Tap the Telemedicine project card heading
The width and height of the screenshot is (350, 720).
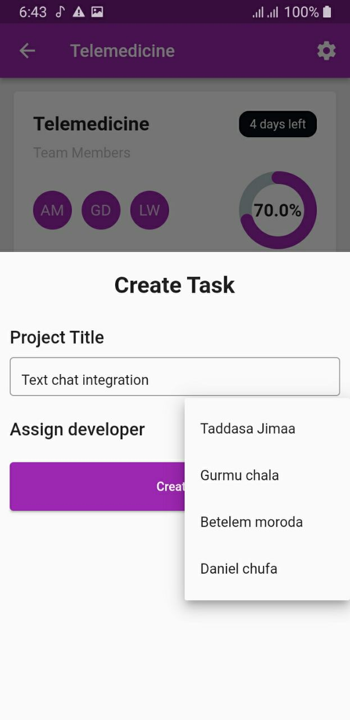pyautogui.click(x=90, y=124)
